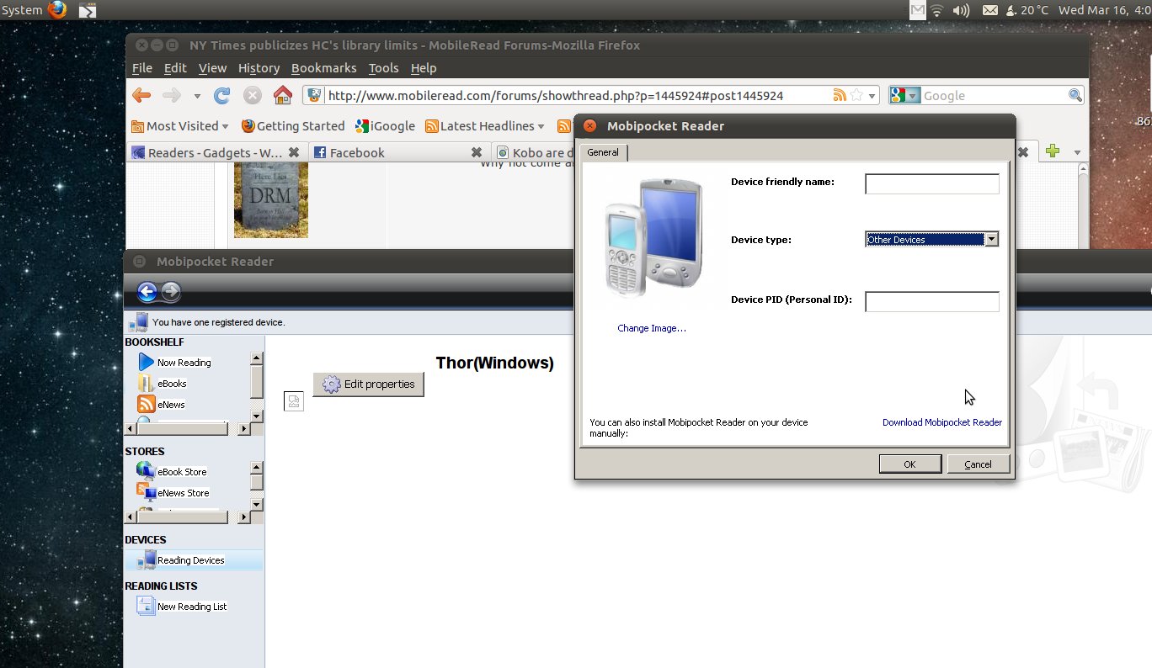The image size is (1152, 668).
Task: Open the Device type dropdown
Action: [x=991, y=240]
